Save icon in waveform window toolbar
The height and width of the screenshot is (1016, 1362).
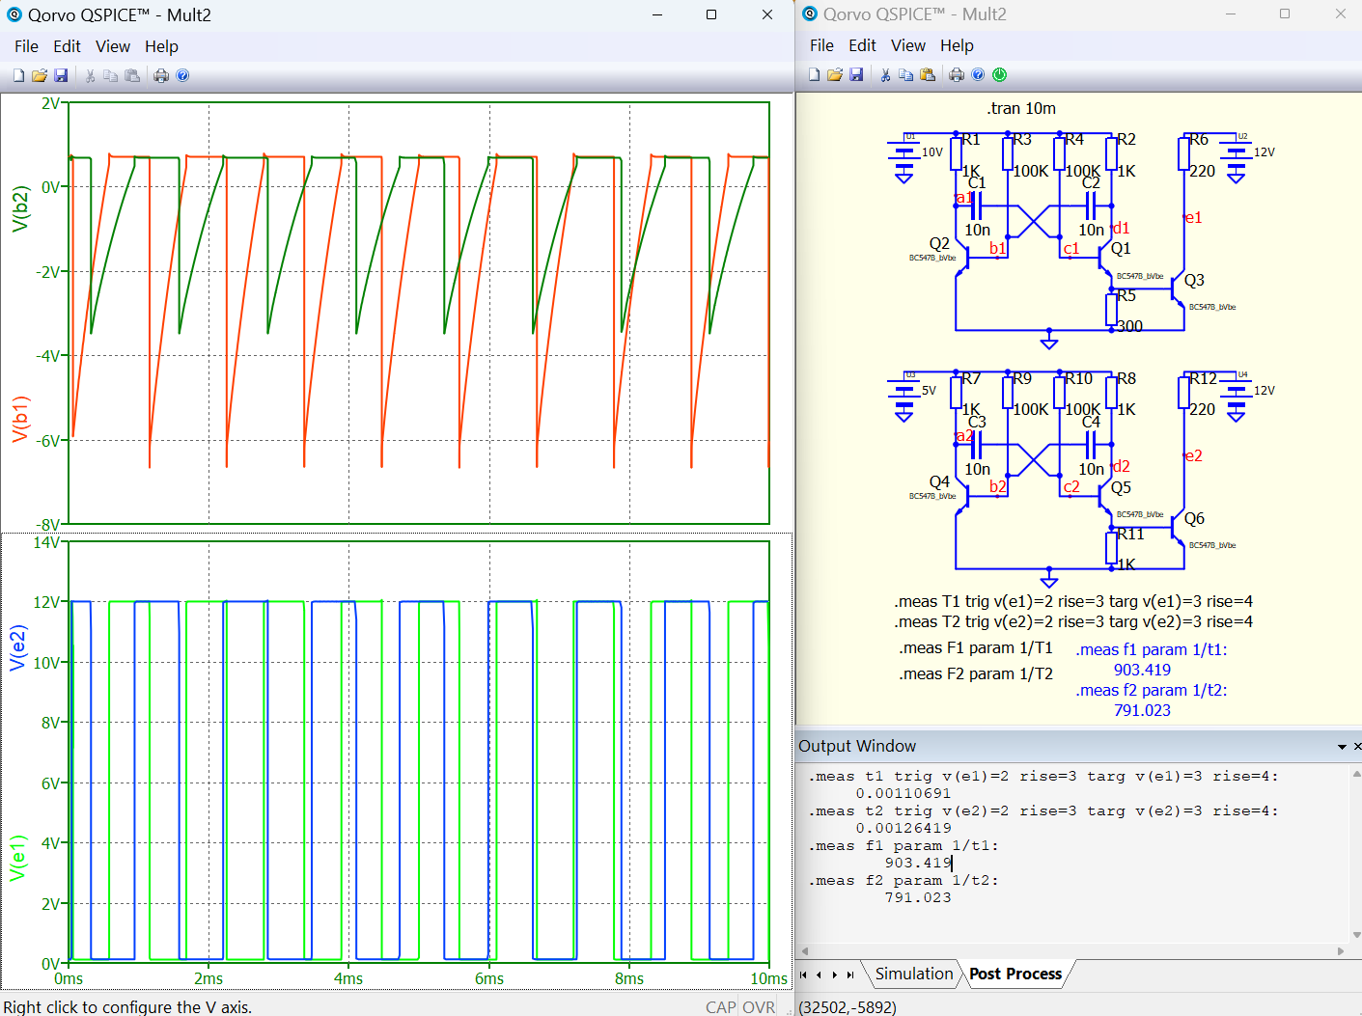[61, 75]
